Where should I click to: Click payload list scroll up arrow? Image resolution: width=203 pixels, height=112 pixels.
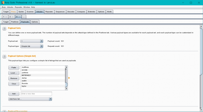click(66, 67)
